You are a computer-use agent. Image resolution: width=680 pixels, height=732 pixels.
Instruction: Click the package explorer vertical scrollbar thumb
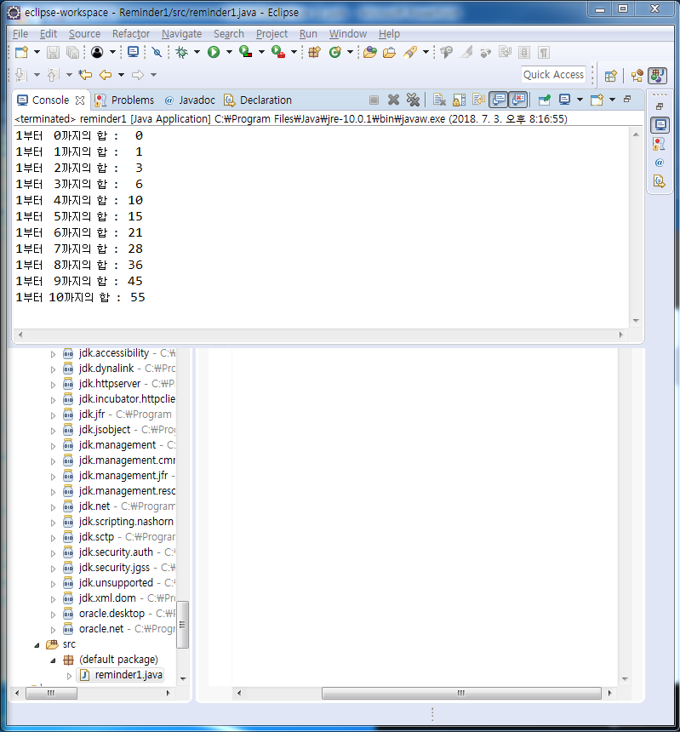point(182,625)
